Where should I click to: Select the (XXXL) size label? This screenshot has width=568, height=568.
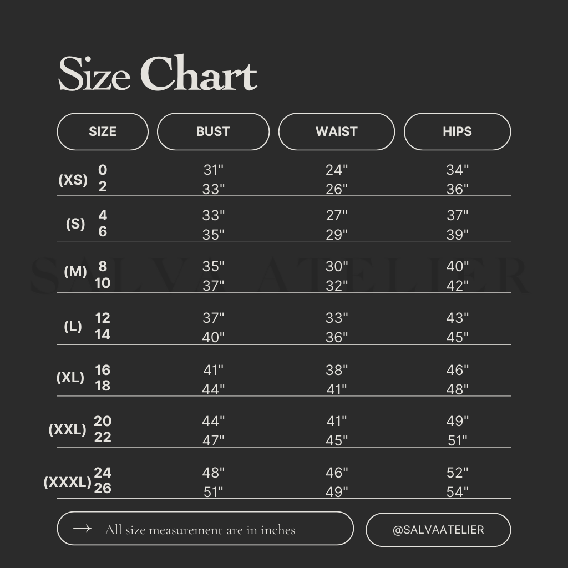coord(67,482)
